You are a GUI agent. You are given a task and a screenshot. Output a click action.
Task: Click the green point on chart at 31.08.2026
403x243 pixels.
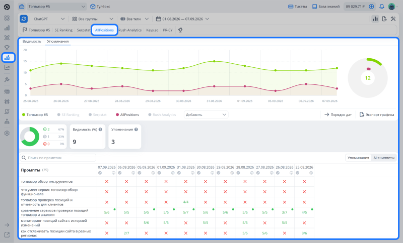[x=214, y=61]
